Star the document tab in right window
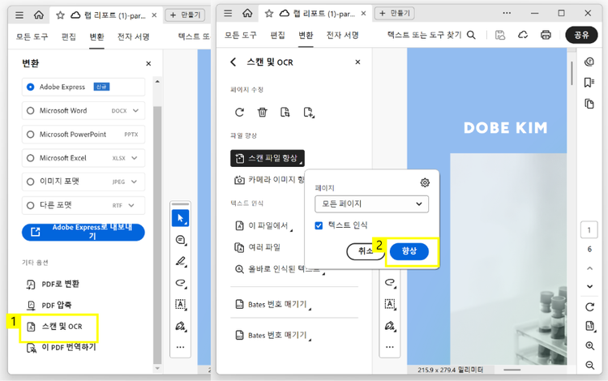This screenshot has width=608, height=381. 268,14
